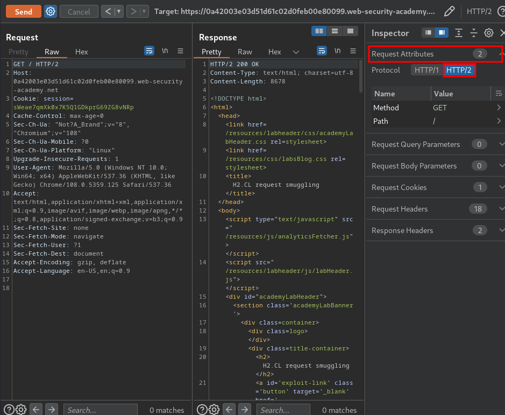The image size is (505, 415).
Task: Edit the target with the pencil icon
Action: pos(449,11)
